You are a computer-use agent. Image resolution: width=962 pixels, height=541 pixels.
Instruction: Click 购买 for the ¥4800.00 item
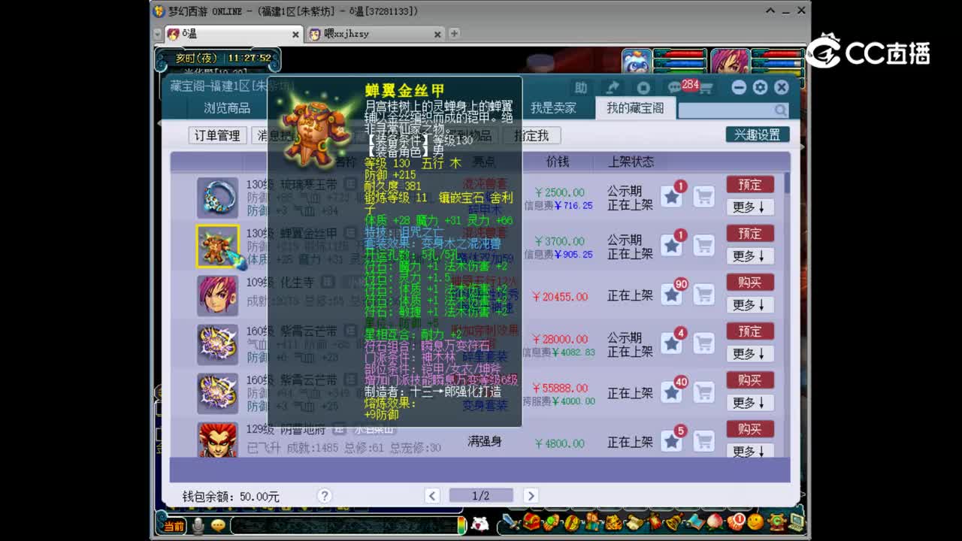750,429
